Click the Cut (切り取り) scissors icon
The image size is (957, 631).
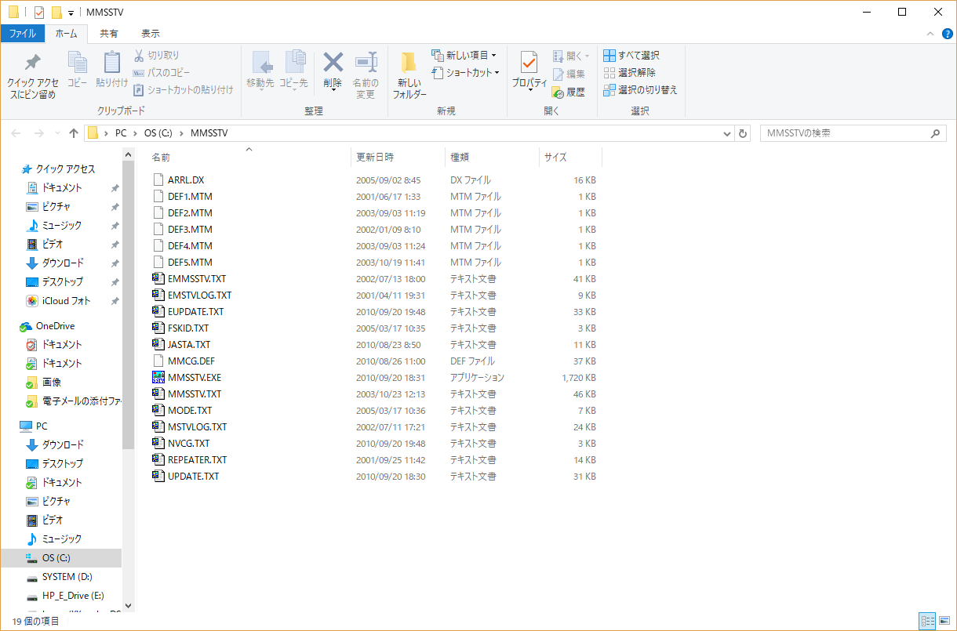139,56
